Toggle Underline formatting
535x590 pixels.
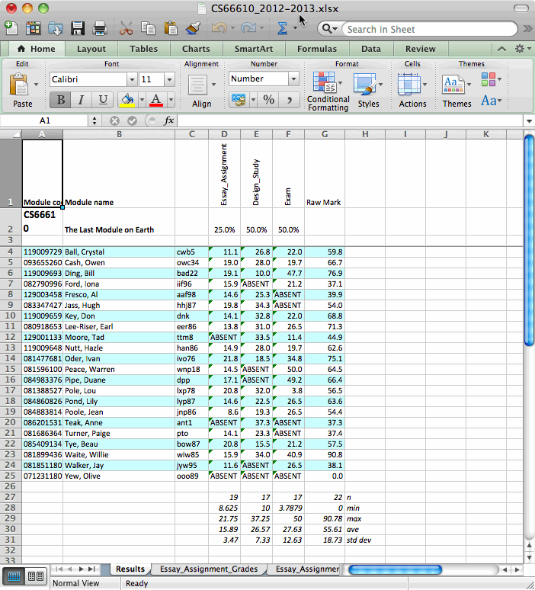(102, 100)
